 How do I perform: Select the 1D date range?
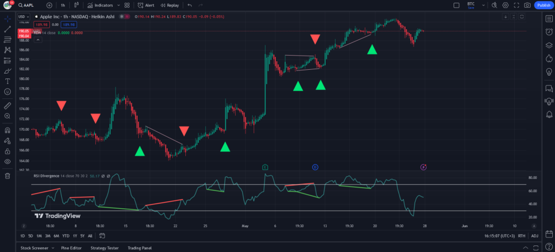pos(23,236)
